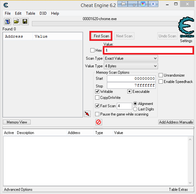Click the First Scan button

(x=101, y=36)
